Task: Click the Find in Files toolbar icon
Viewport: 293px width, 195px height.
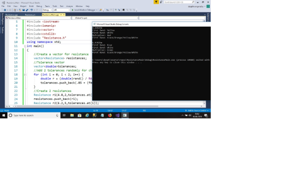Action: [x=100, y=10]
